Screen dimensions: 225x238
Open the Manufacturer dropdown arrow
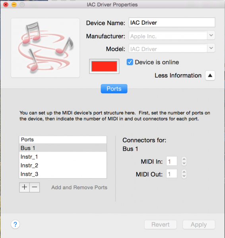click(211, 35)
